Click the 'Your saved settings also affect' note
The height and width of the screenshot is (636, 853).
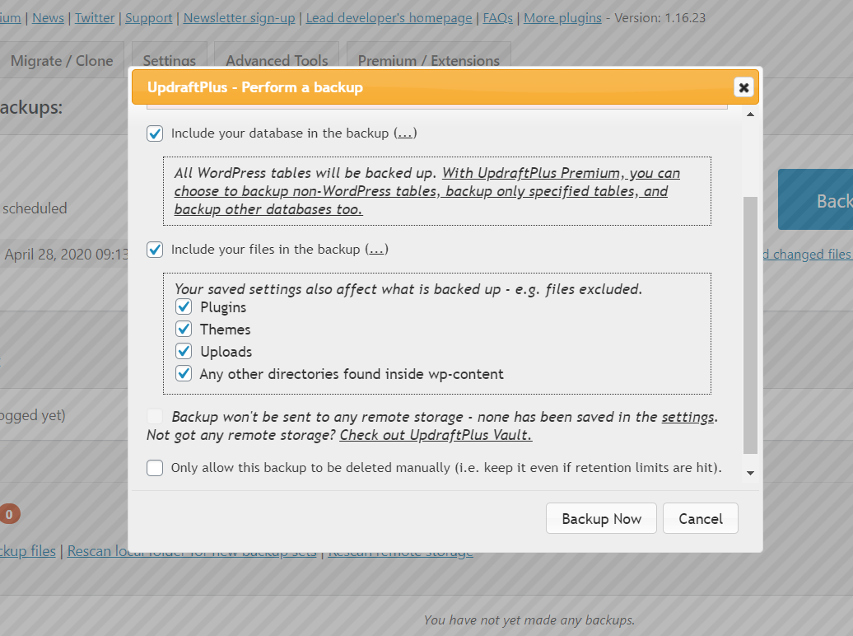point(408,289)
